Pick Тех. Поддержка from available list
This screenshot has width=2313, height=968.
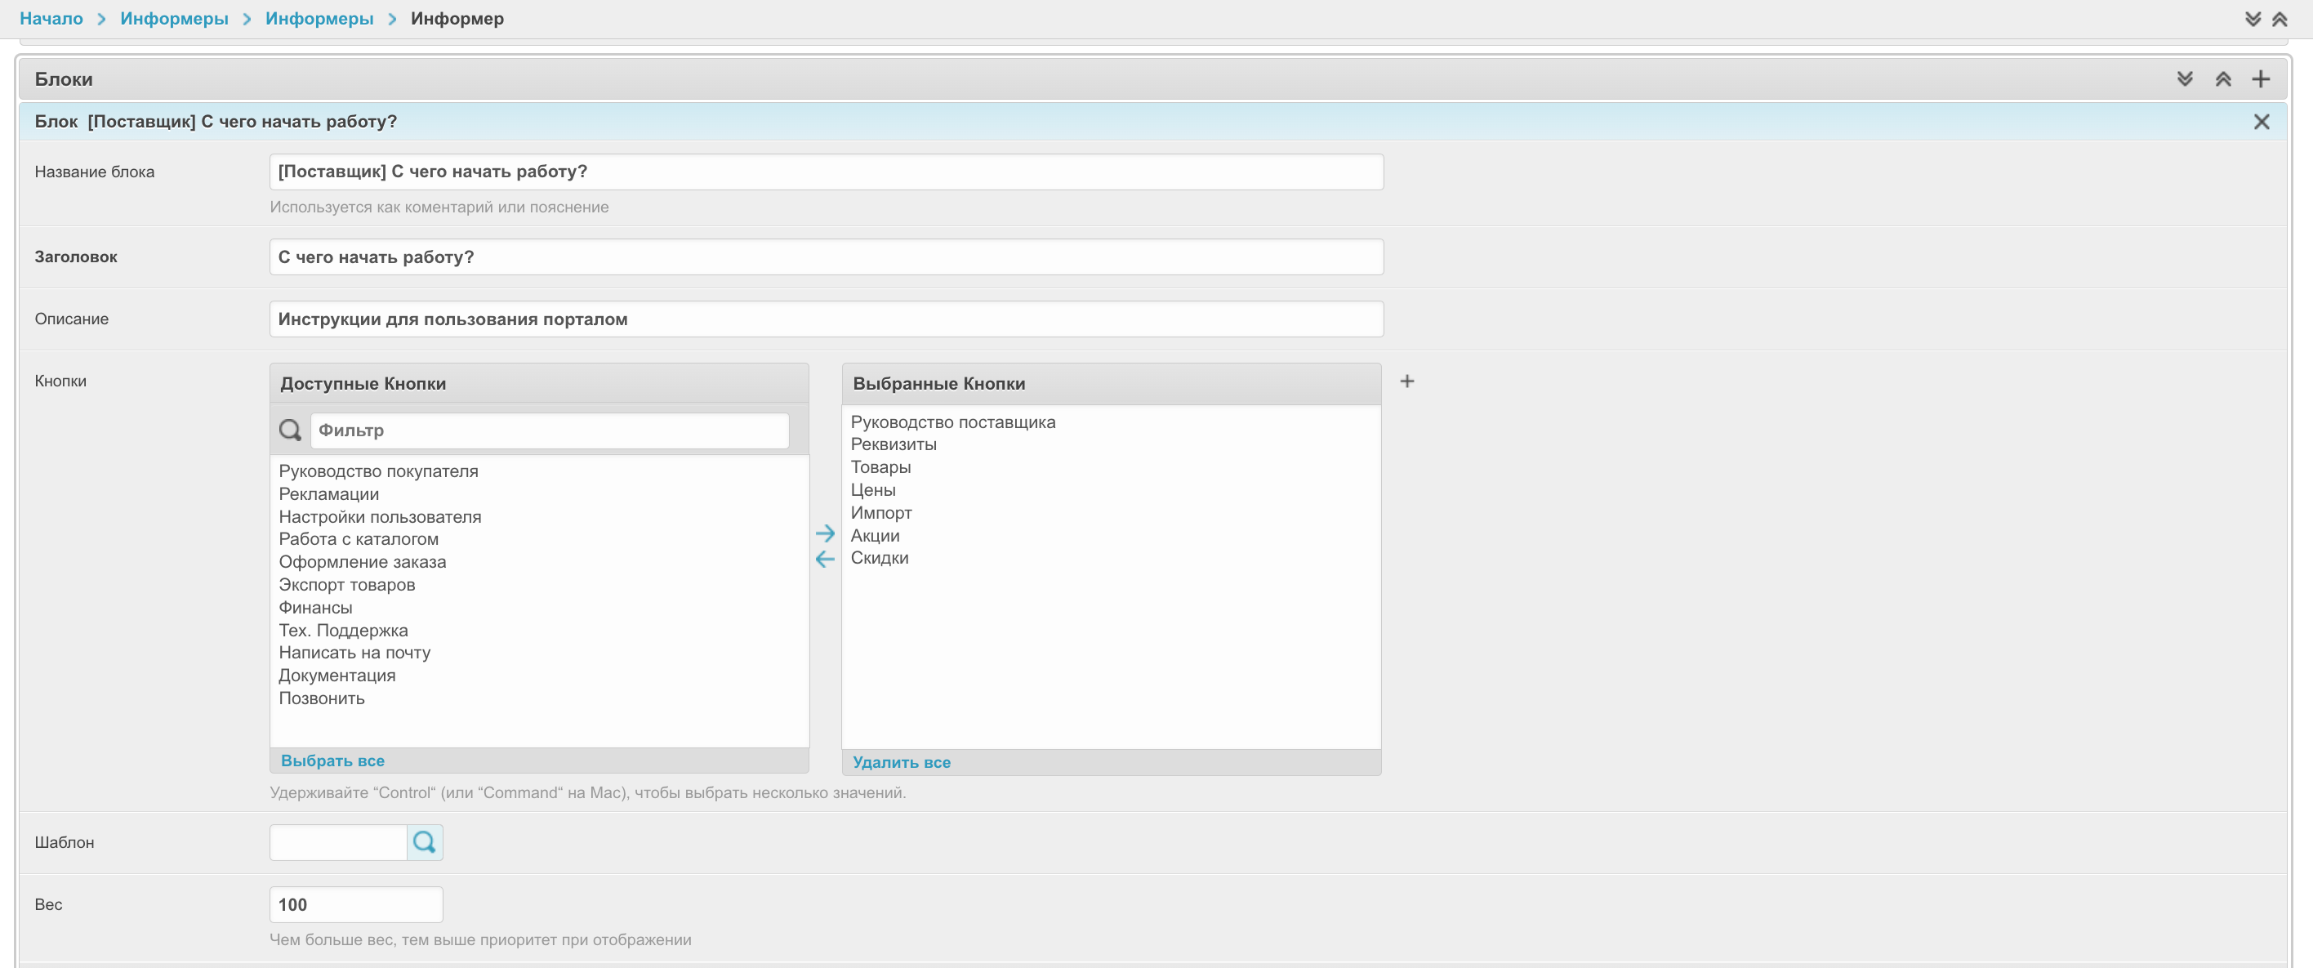pos(343,631)
